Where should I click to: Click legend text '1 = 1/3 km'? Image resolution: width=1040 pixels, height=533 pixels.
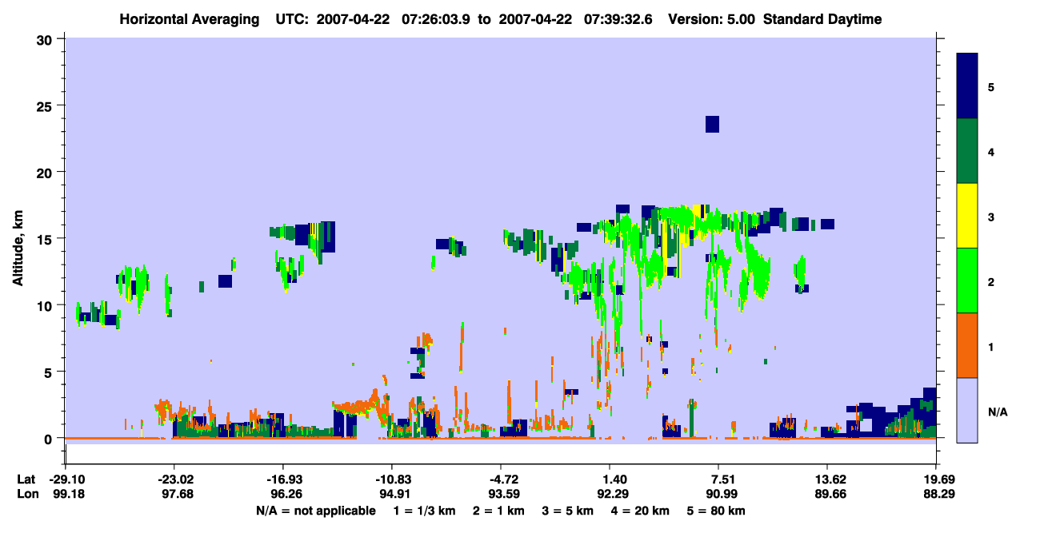coord(426,511)
